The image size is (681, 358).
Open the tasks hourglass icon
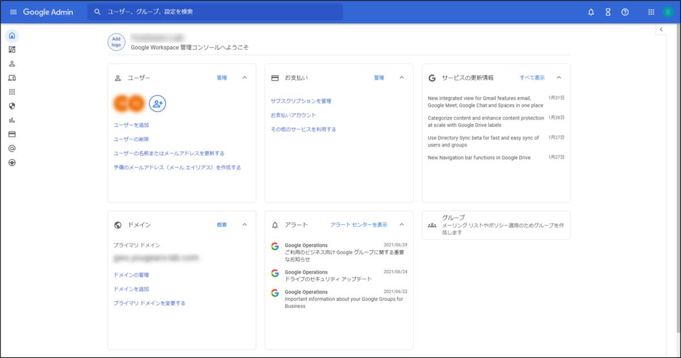pyautogui.click(x=608, y=12)
